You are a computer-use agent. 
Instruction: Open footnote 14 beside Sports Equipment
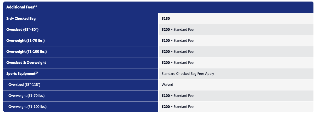pos(37,73)
